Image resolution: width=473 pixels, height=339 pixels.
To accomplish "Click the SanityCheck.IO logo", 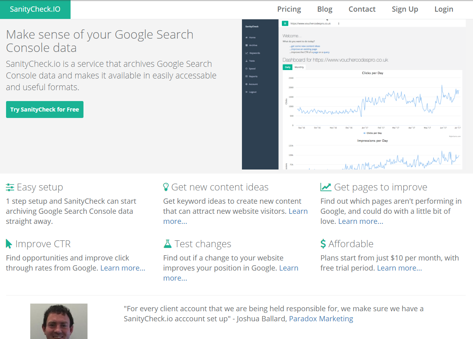I will click(35, 9).
